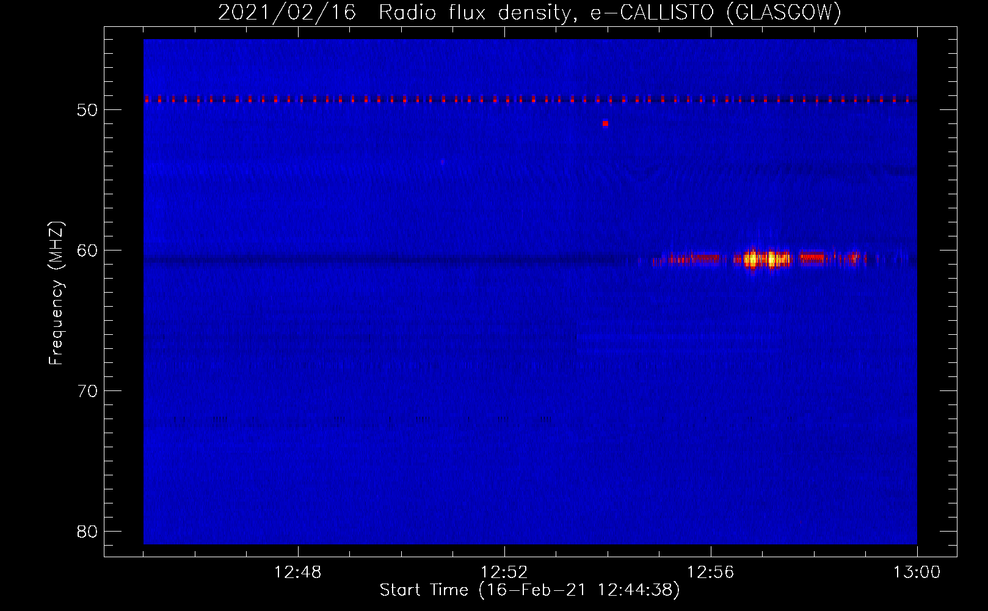Click the 80 frequency tick label
Viewport: 988px width, 611px height.
click(87, 532)
